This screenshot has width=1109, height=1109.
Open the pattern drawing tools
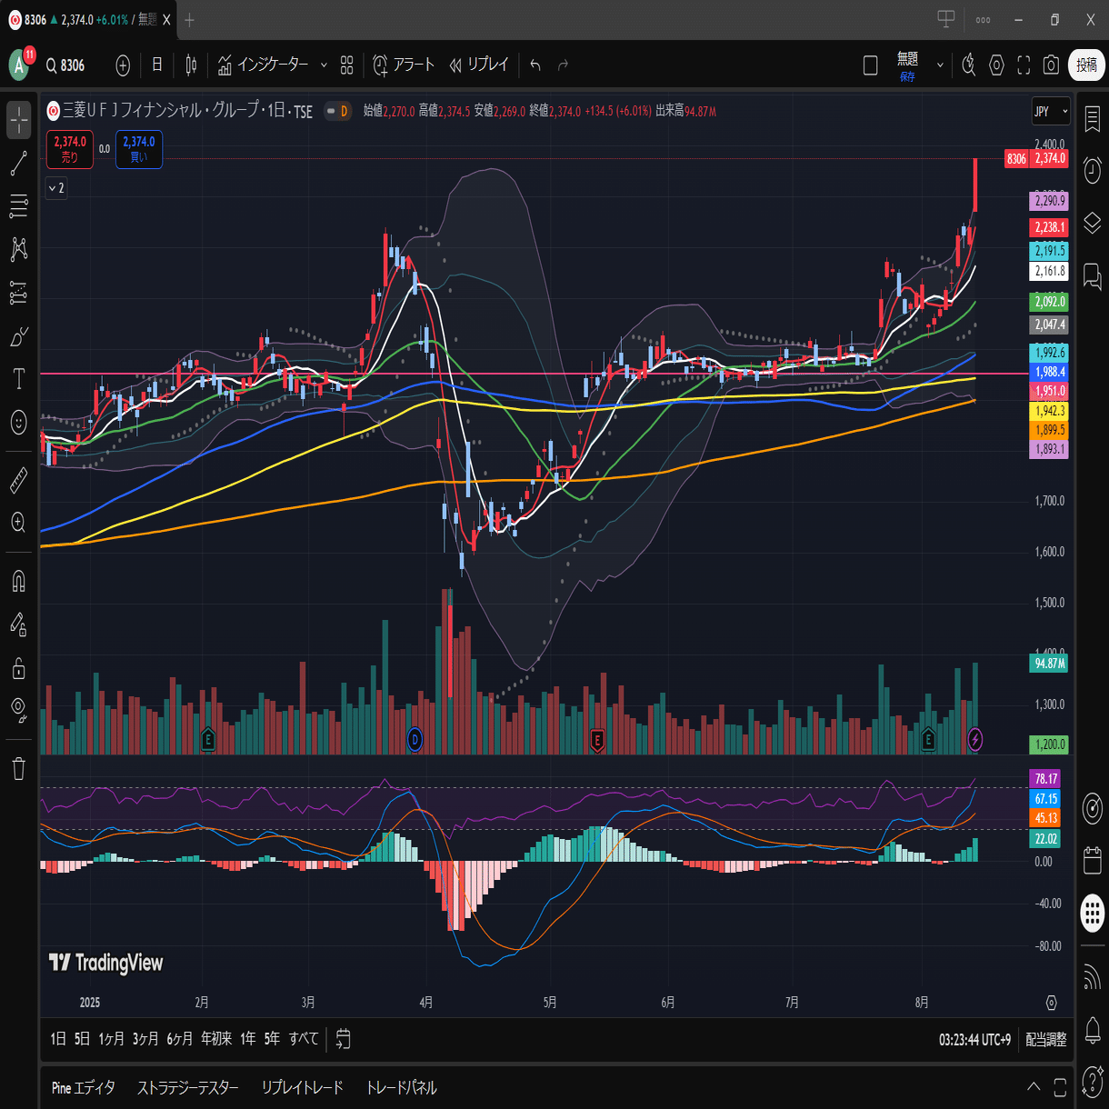point(19,250)
